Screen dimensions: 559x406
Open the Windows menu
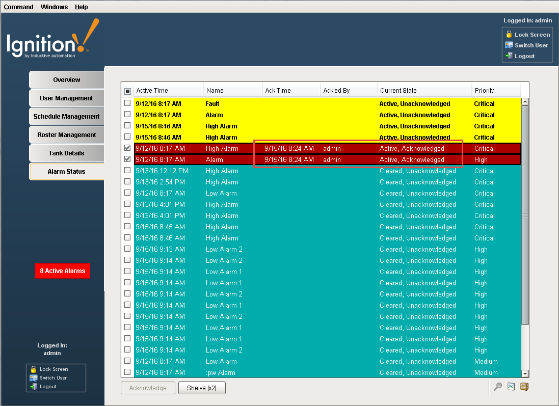pos(54,7)
